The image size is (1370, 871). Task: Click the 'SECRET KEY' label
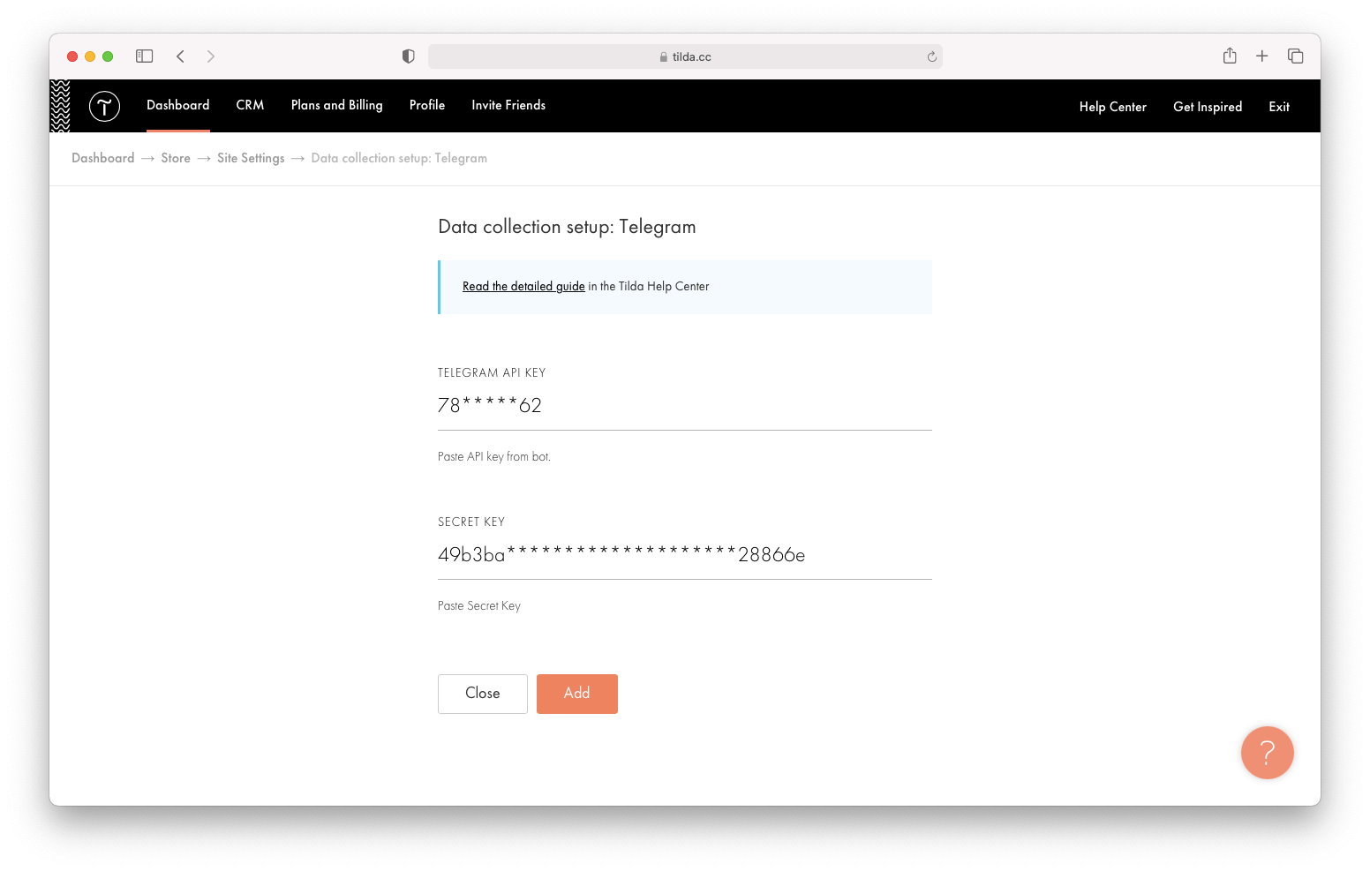(471, 522)
